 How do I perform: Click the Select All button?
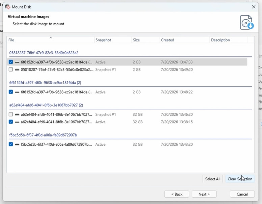tap(213, 179)
